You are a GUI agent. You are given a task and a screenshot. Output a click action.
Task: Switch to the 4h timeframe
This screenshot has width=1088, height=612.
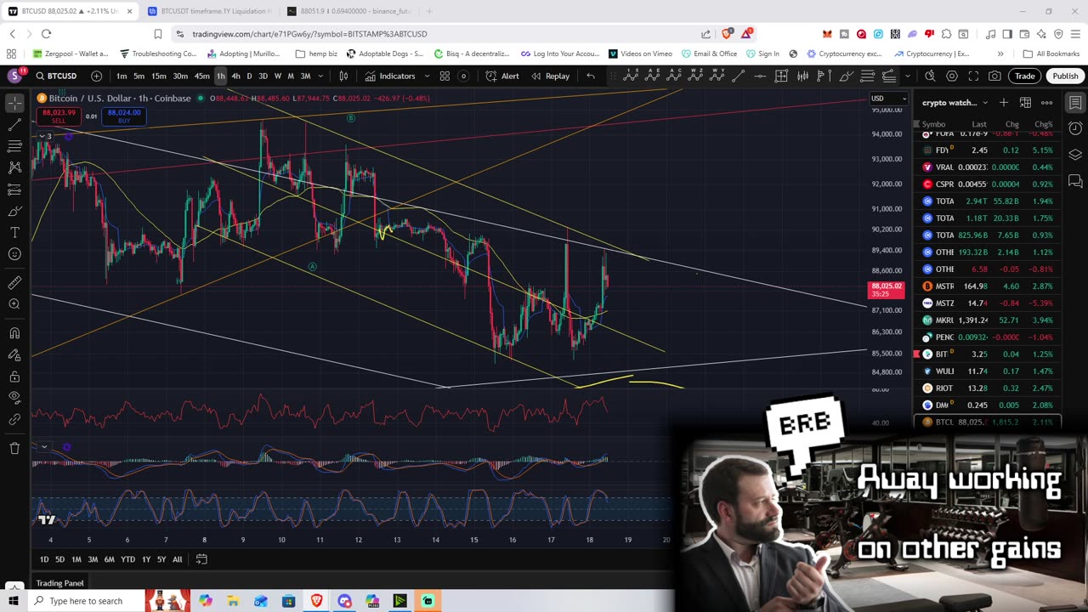[x=235, y=76]
